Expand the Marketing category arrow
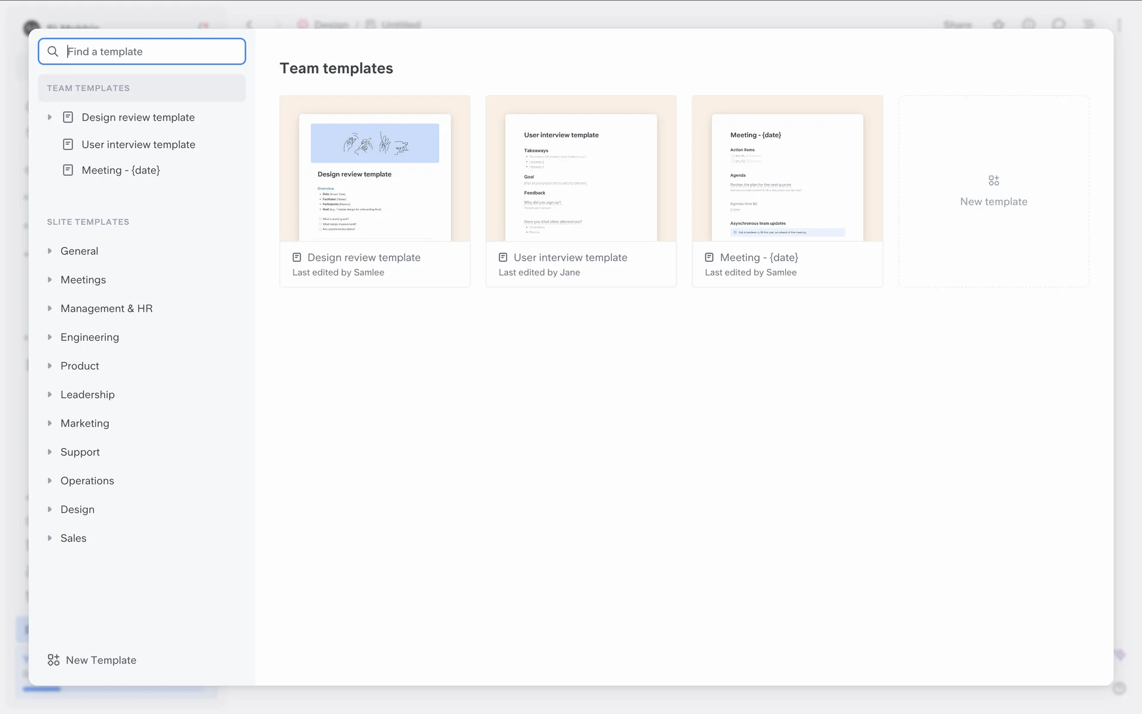Image resolution: width=1142 pixels, height=714 pixels. tap(50, 423)
